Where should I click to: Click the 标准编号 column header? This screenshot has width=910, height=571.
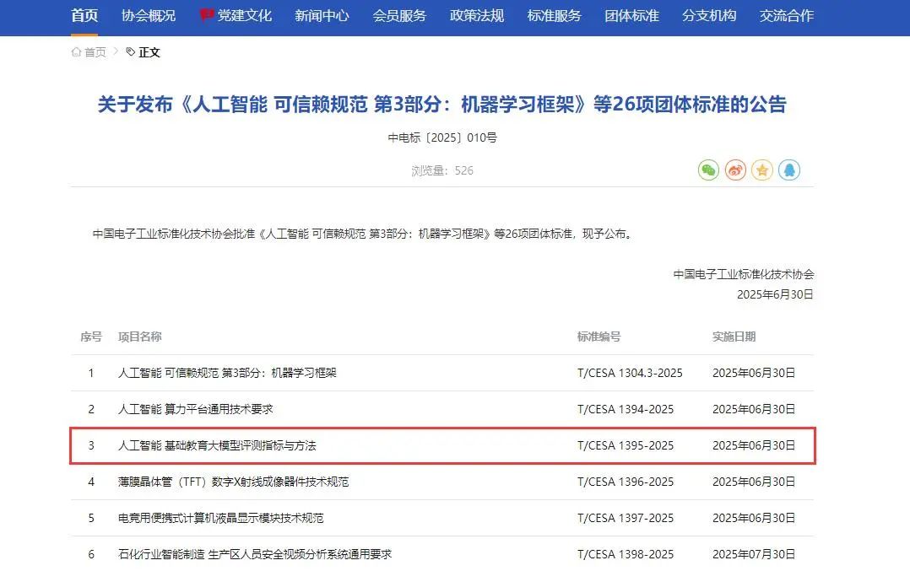pos(599,337)
